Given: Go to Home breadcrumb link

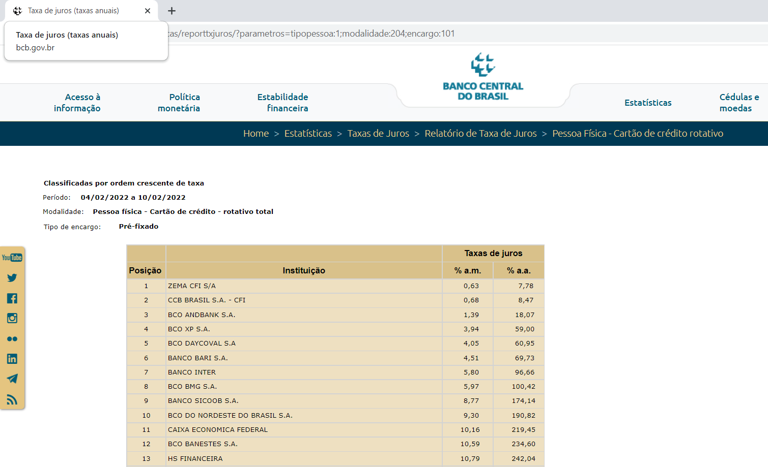Looking at the screenshot, I should click(x=256, y=134).
